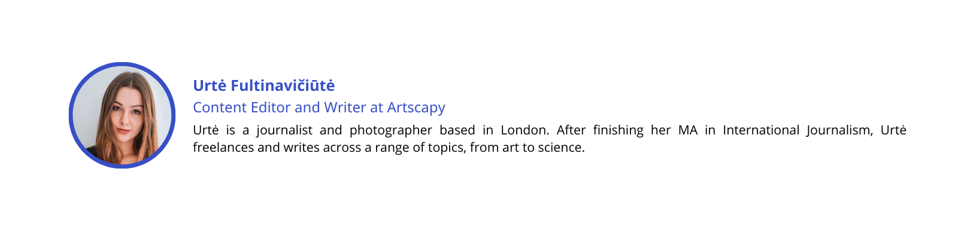
Task: Click the word range in the bio
Action: point(392,148)
